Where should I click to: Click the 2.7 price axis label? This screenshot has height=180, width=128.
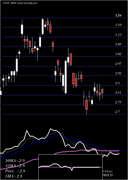[x=118, y=112]
